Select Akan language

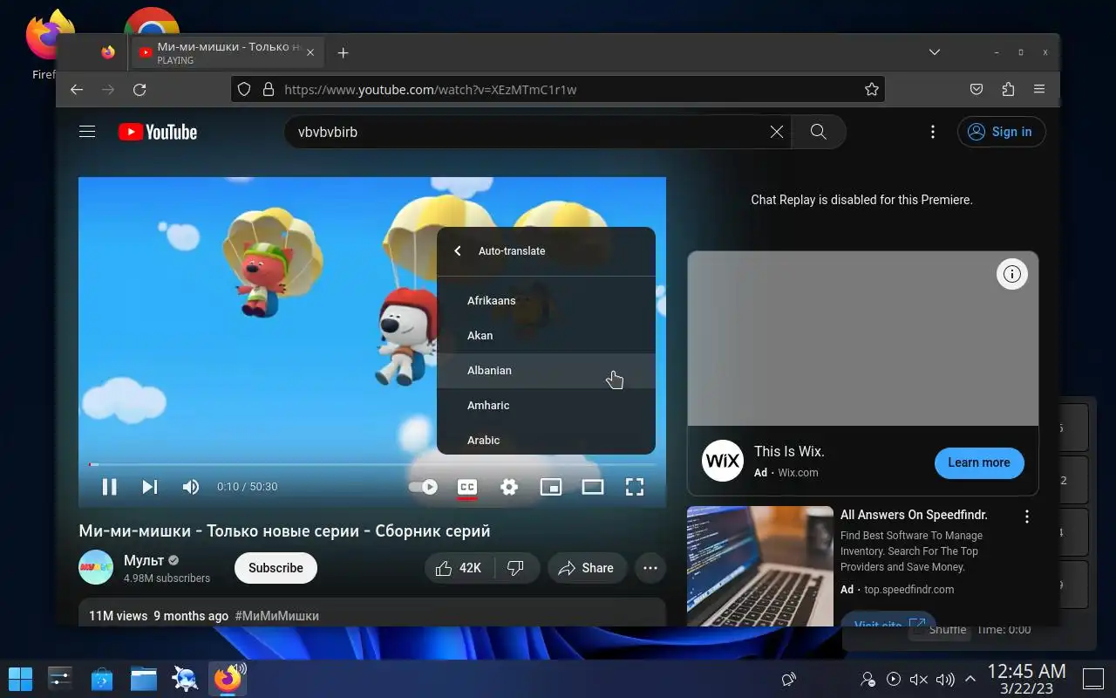[546, 335]
